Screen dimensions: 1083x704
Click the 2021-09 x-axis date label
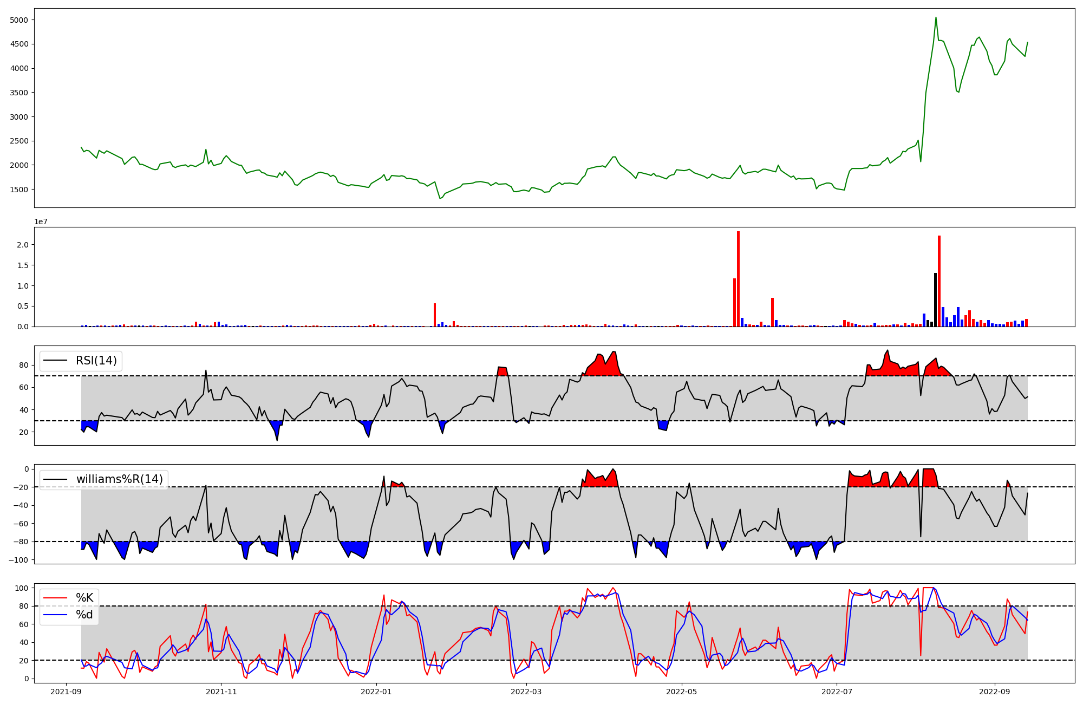tap(66, 692)
